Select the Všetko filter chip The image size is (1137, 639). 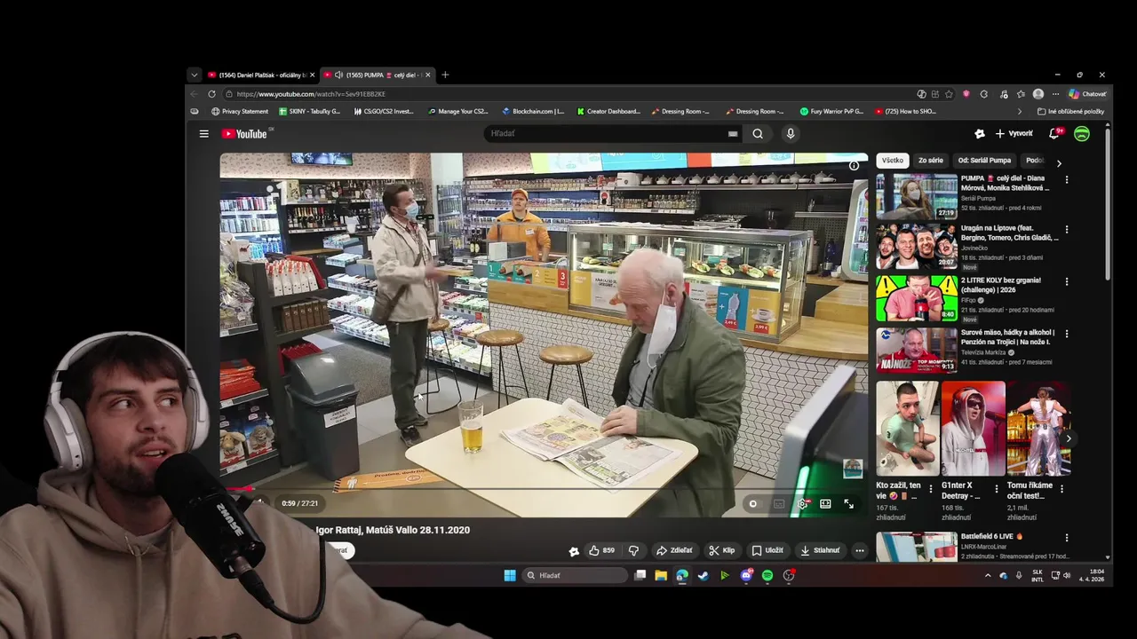pos(893,161)
